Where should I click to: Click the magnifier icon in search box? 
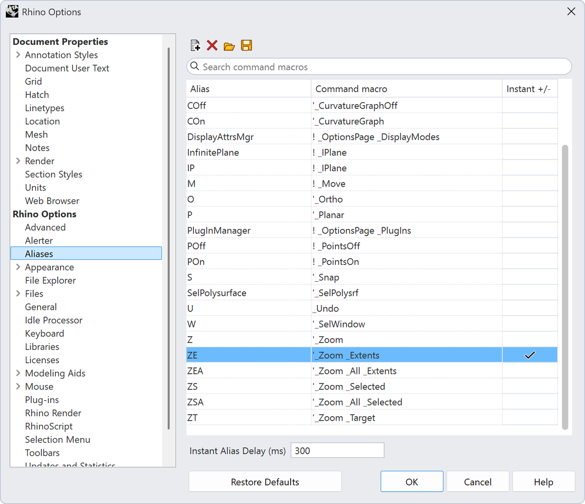click(x=195, y=66)
